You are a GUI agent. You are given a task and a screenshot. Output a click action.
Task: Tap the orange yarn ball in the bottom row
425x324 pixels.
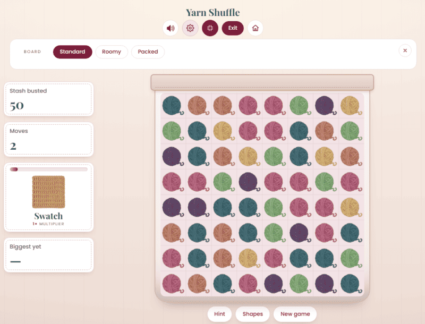(x=198, y=284)
